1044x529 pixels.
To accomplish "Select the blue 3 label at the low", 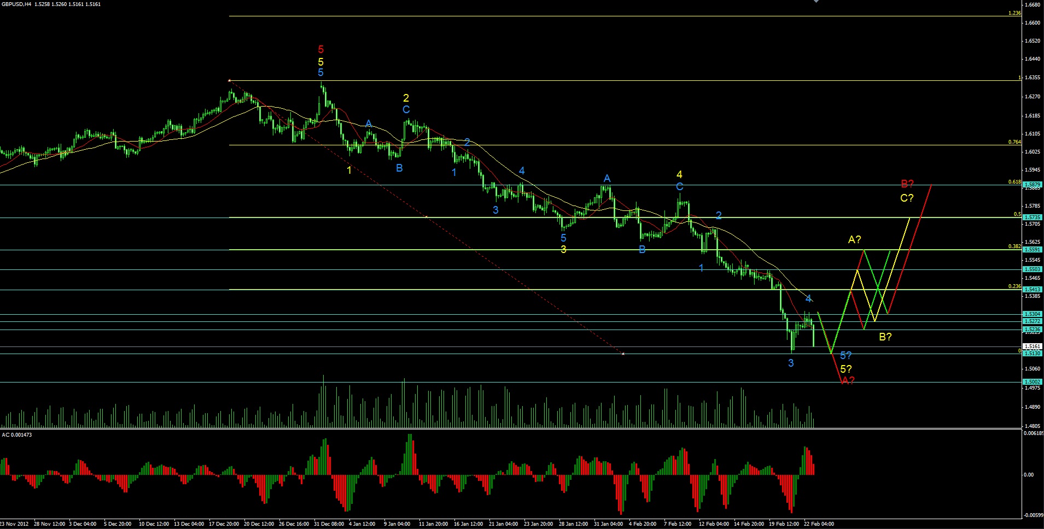I will [791, 363].
